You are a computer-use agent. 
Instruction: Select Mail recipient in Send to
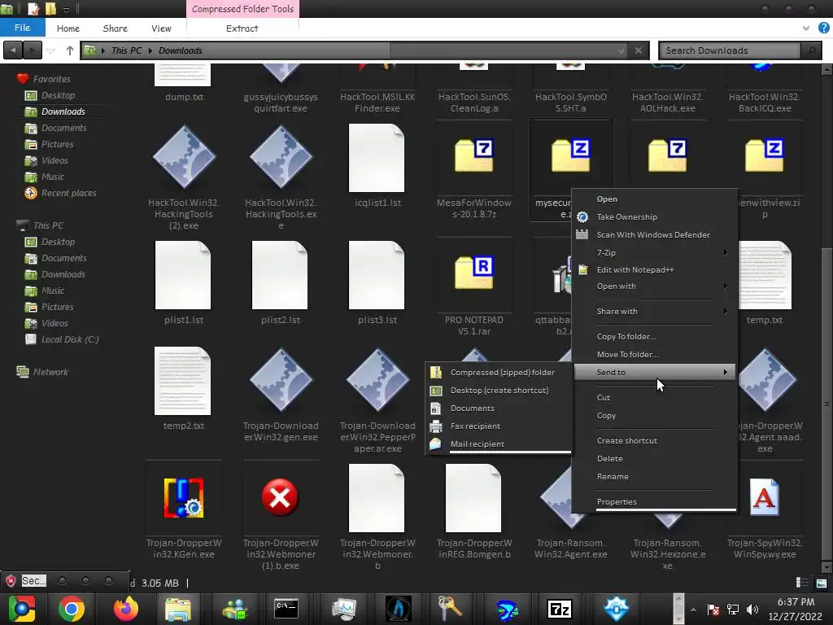(499, 444)
